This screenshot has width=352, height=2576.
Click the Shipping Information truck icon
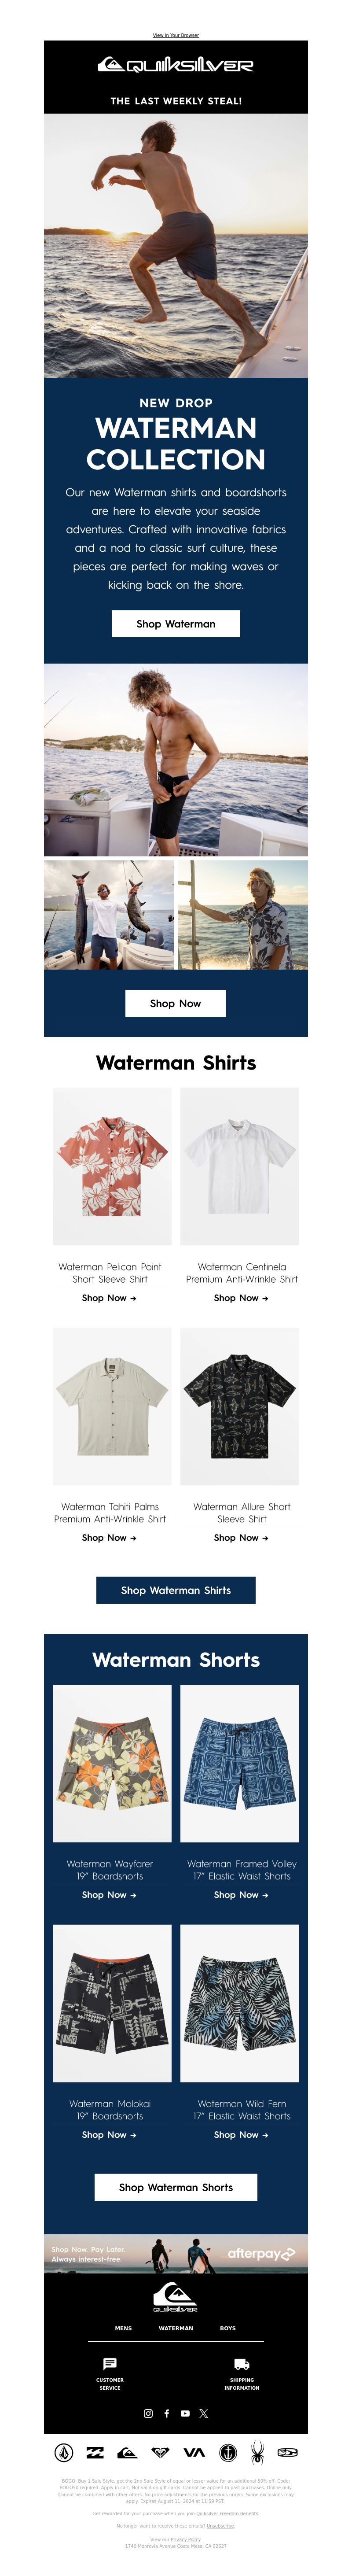click(x=241, y=2364)
